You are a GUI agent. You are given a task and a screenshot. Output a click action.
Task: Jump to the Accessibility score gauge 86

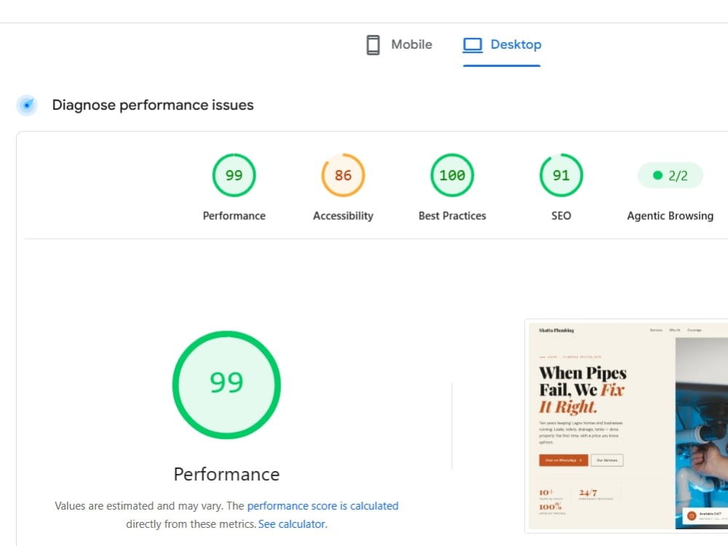click(x=343, y=175)
